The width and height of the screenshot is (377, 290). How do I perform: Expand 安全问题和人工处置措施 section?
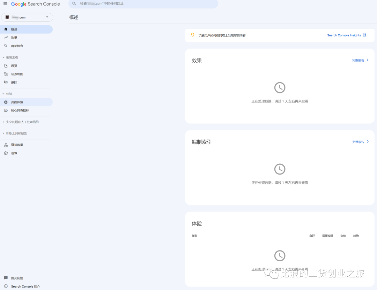(4, 122)
